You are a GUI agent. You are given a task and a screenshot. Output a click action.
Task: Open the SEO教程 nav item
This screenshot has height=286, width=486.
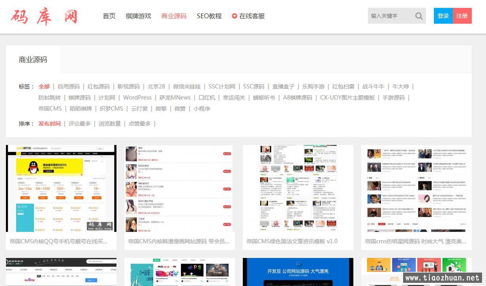coord(209,16)
